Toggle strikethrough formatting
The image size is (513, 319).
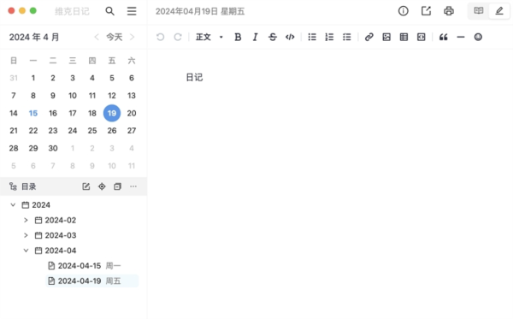pos(273,37)
